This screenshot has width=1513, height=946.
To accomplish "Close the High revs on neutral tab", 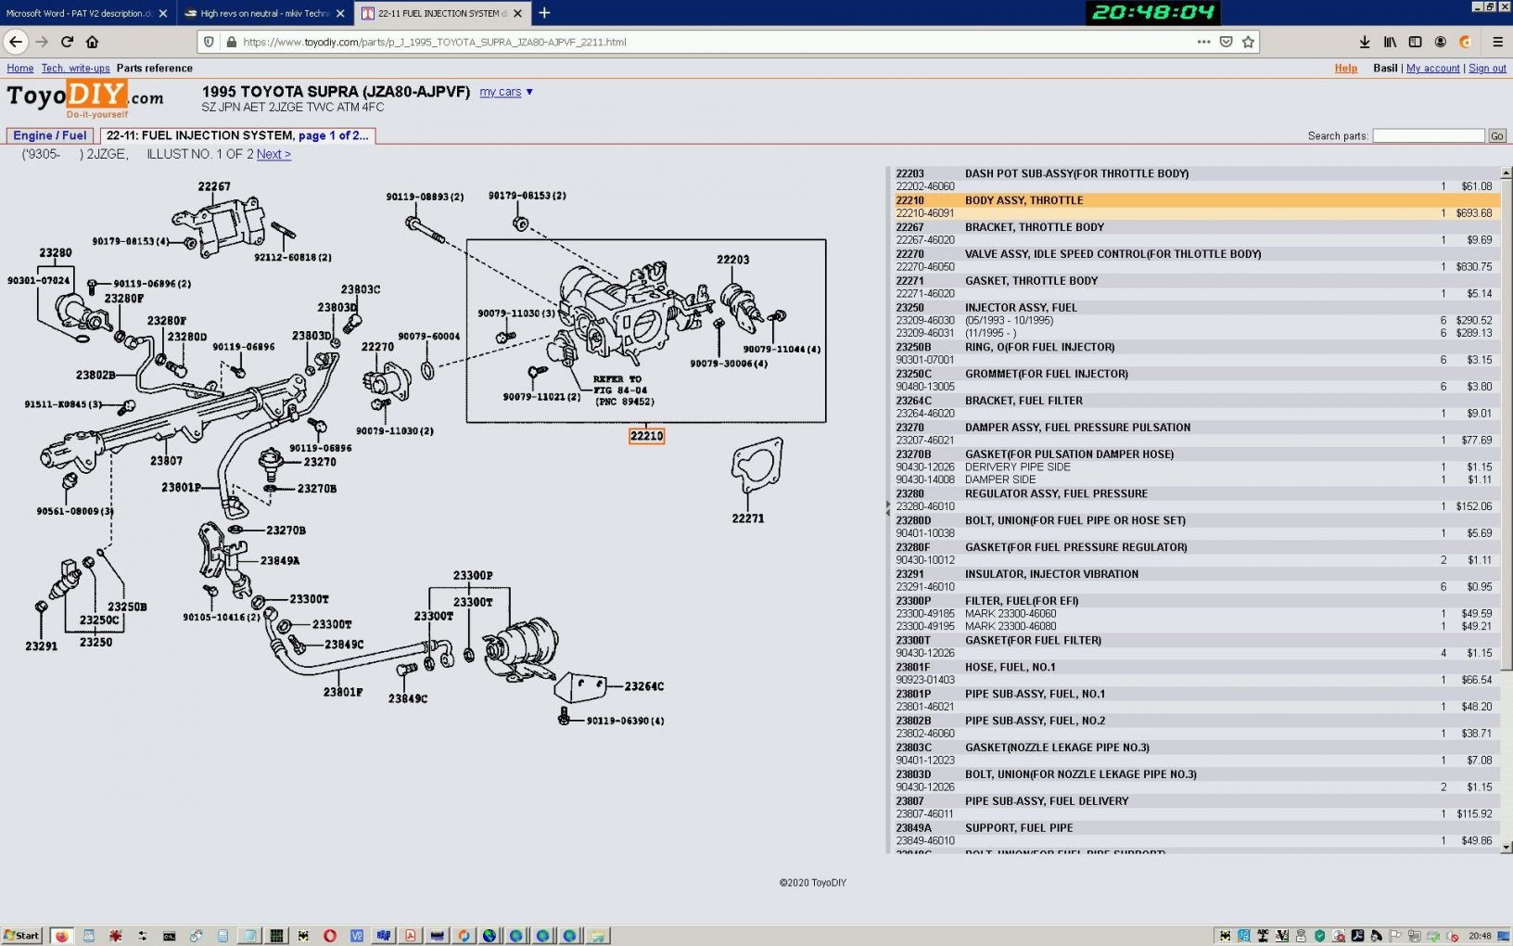I will 340,13.
